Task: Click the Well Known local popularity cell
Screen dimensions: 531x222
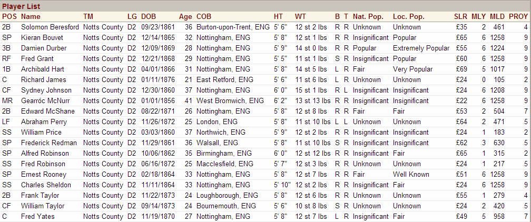Action: [411, 174]
